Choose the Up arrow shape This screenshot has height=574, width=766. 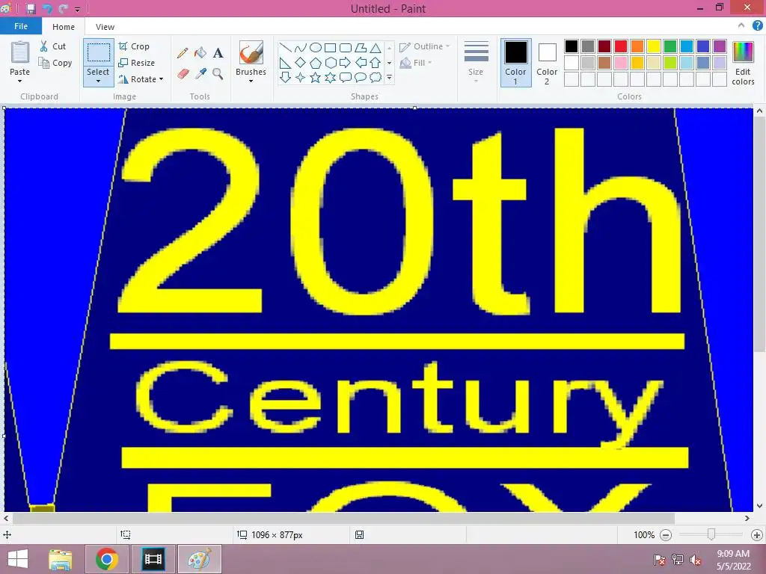[x=376, y=63]
